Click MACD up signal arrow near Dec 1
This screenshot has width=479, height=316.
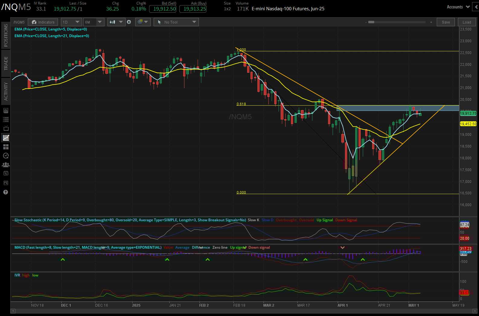(x=62, y=259)
